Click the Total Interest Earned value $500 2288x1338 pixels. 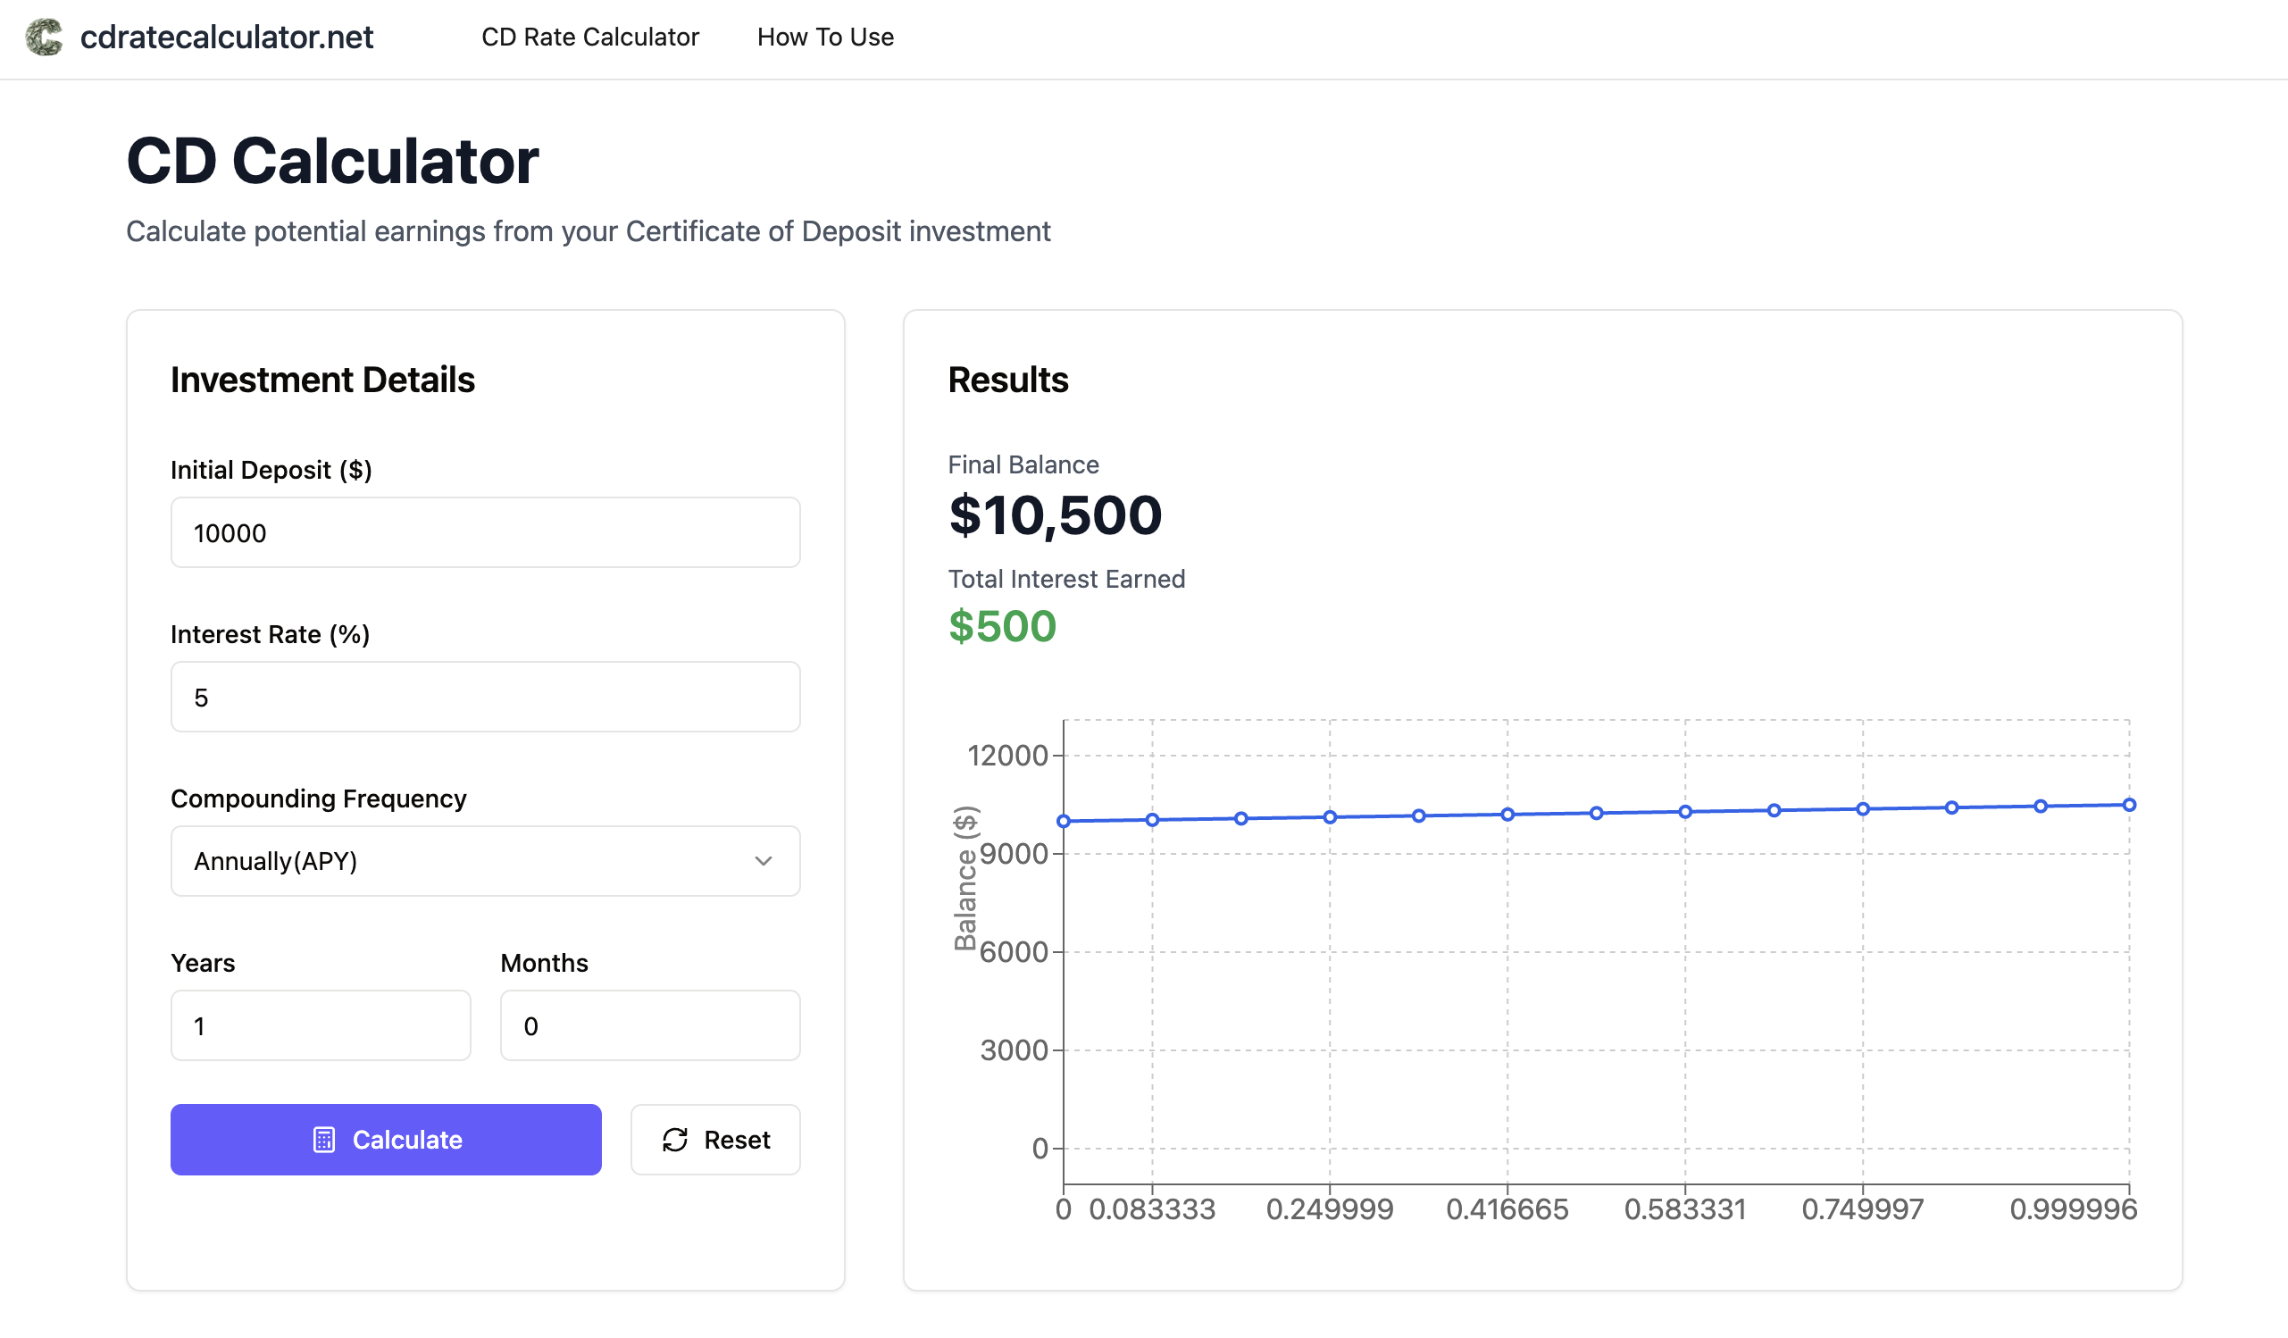[1002, 627]
